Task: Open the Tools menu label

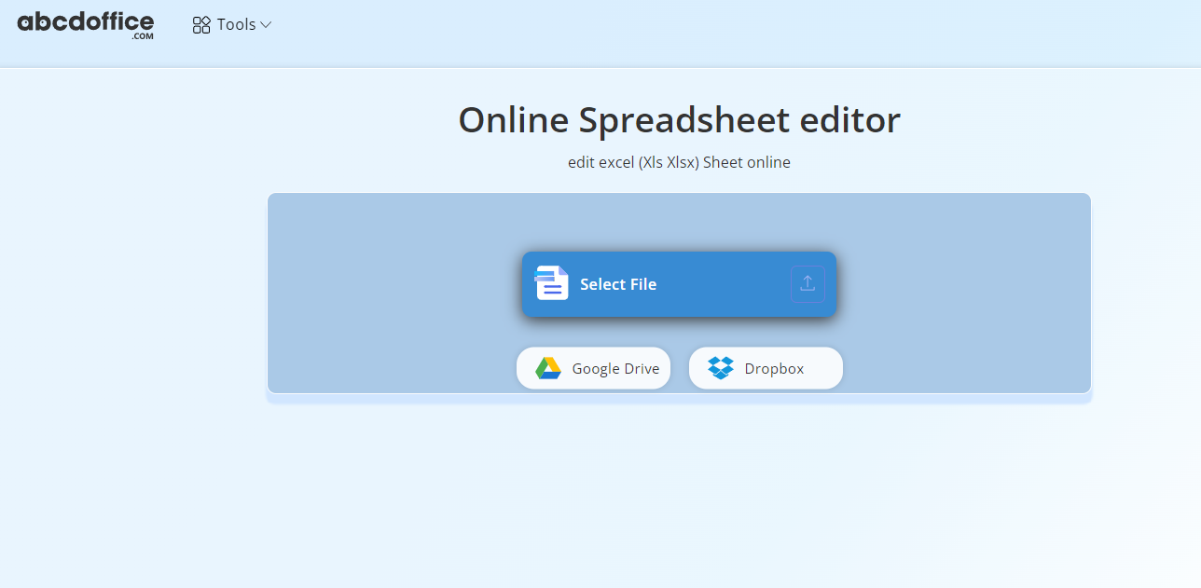Action: click(x=237, y=25)
